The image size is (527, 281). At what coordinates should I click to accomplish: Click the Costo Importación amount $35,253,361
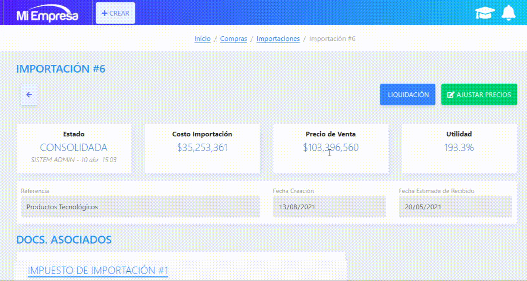tap(202, 147)
